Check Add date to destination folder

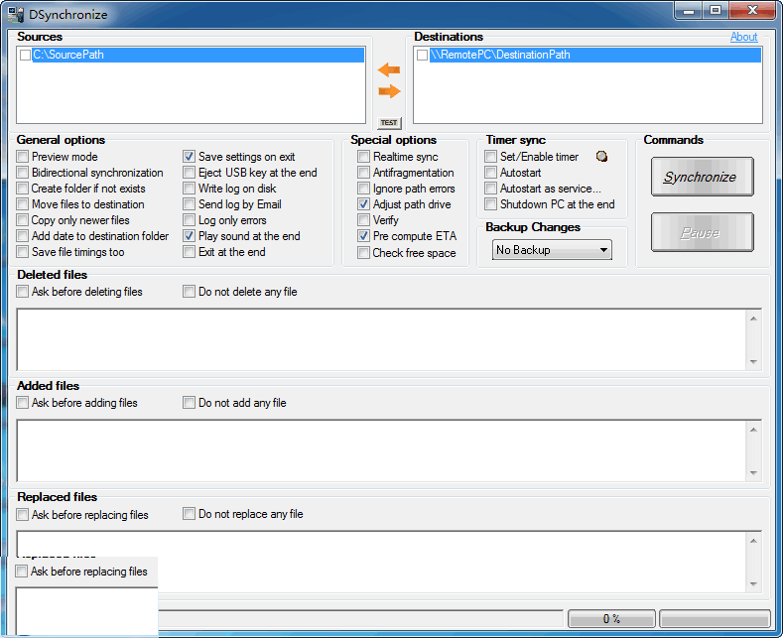(23, 236)
